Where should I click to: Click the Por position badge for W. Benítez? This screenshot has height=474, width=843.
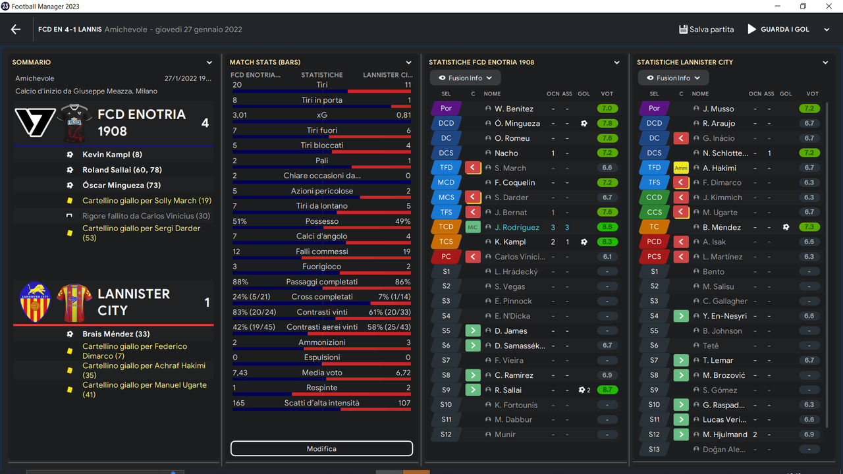point(446,109)
